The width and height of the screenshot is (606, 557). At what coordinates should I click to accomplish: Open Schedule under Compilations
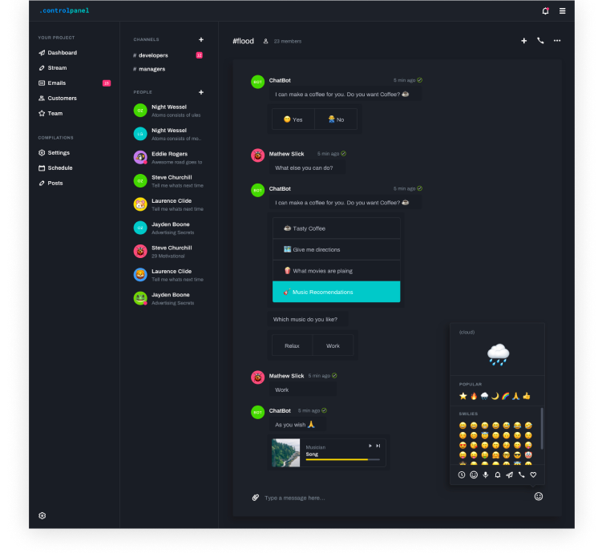[59, 168]
